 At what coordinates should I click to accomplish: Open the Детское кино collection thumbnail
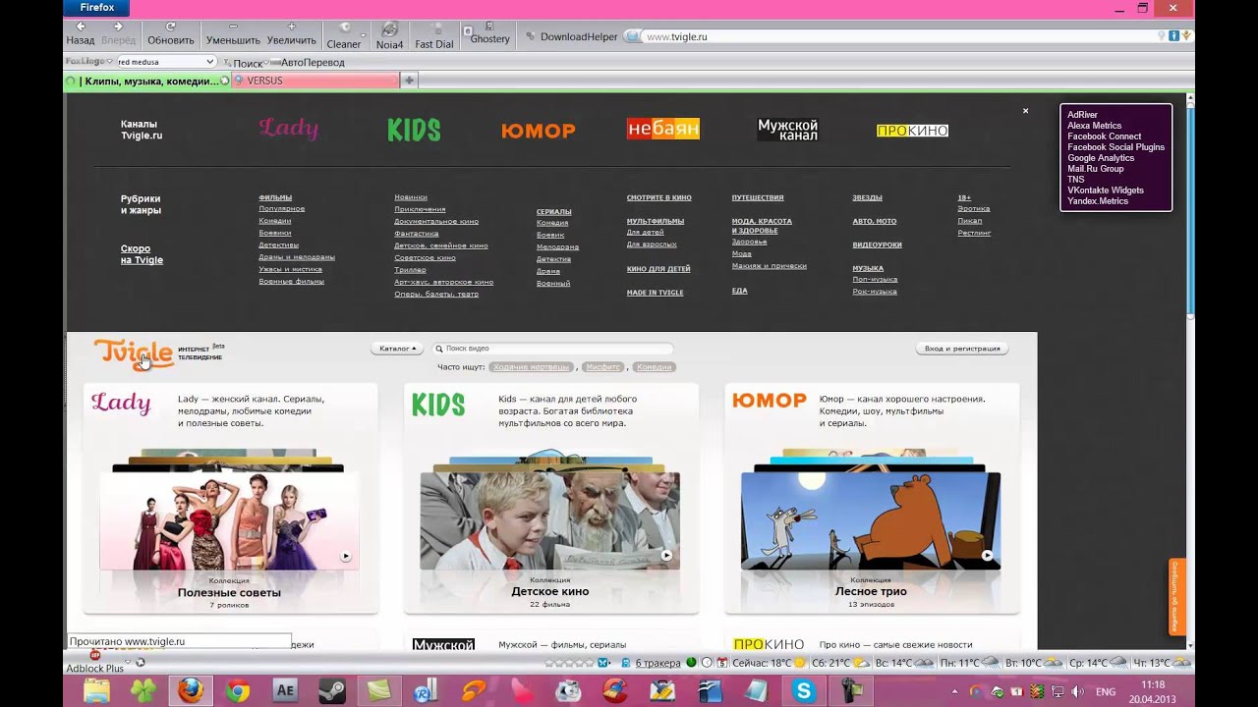[549, 520]
